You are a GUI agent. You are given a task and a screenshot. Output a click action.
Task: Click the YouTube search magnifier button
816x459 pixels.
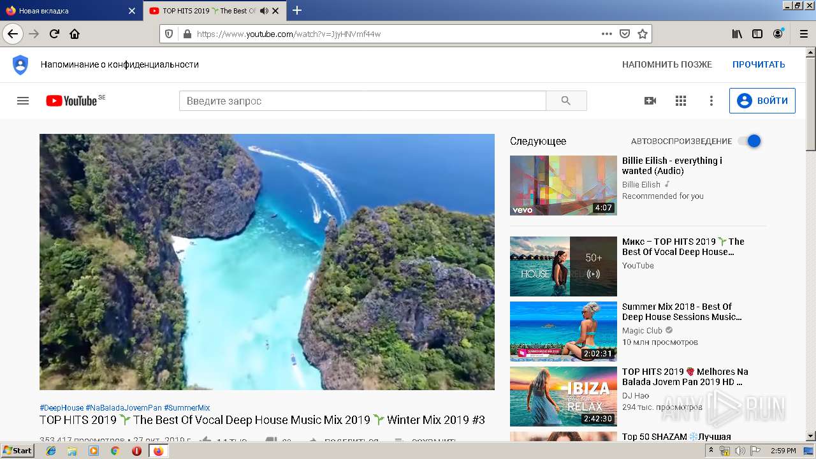click(x=566, y=101)
